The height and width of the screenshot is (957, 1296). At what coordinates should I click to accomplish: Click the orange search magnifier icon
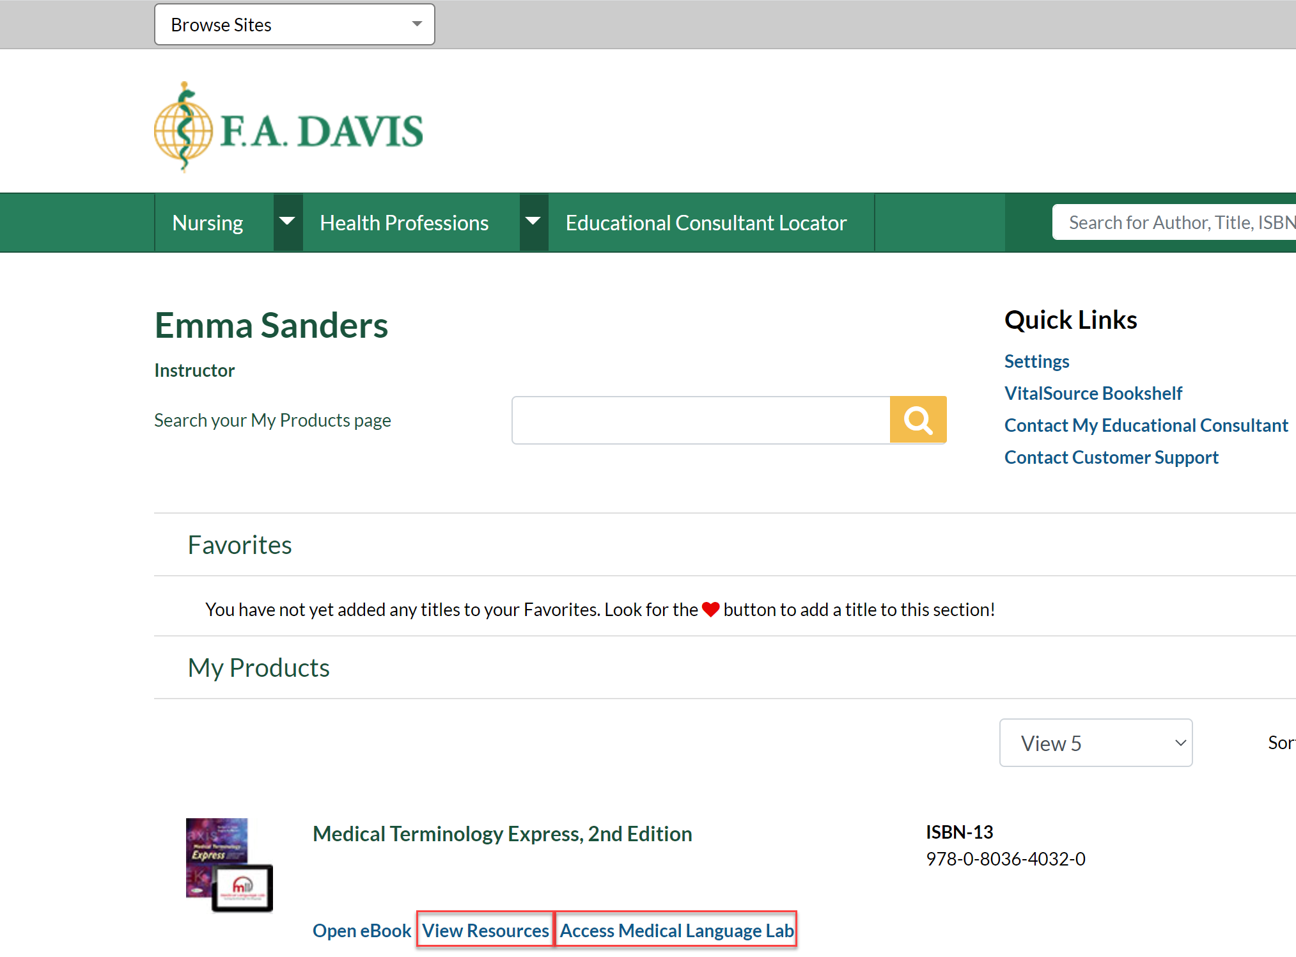[x=918, y=420]
